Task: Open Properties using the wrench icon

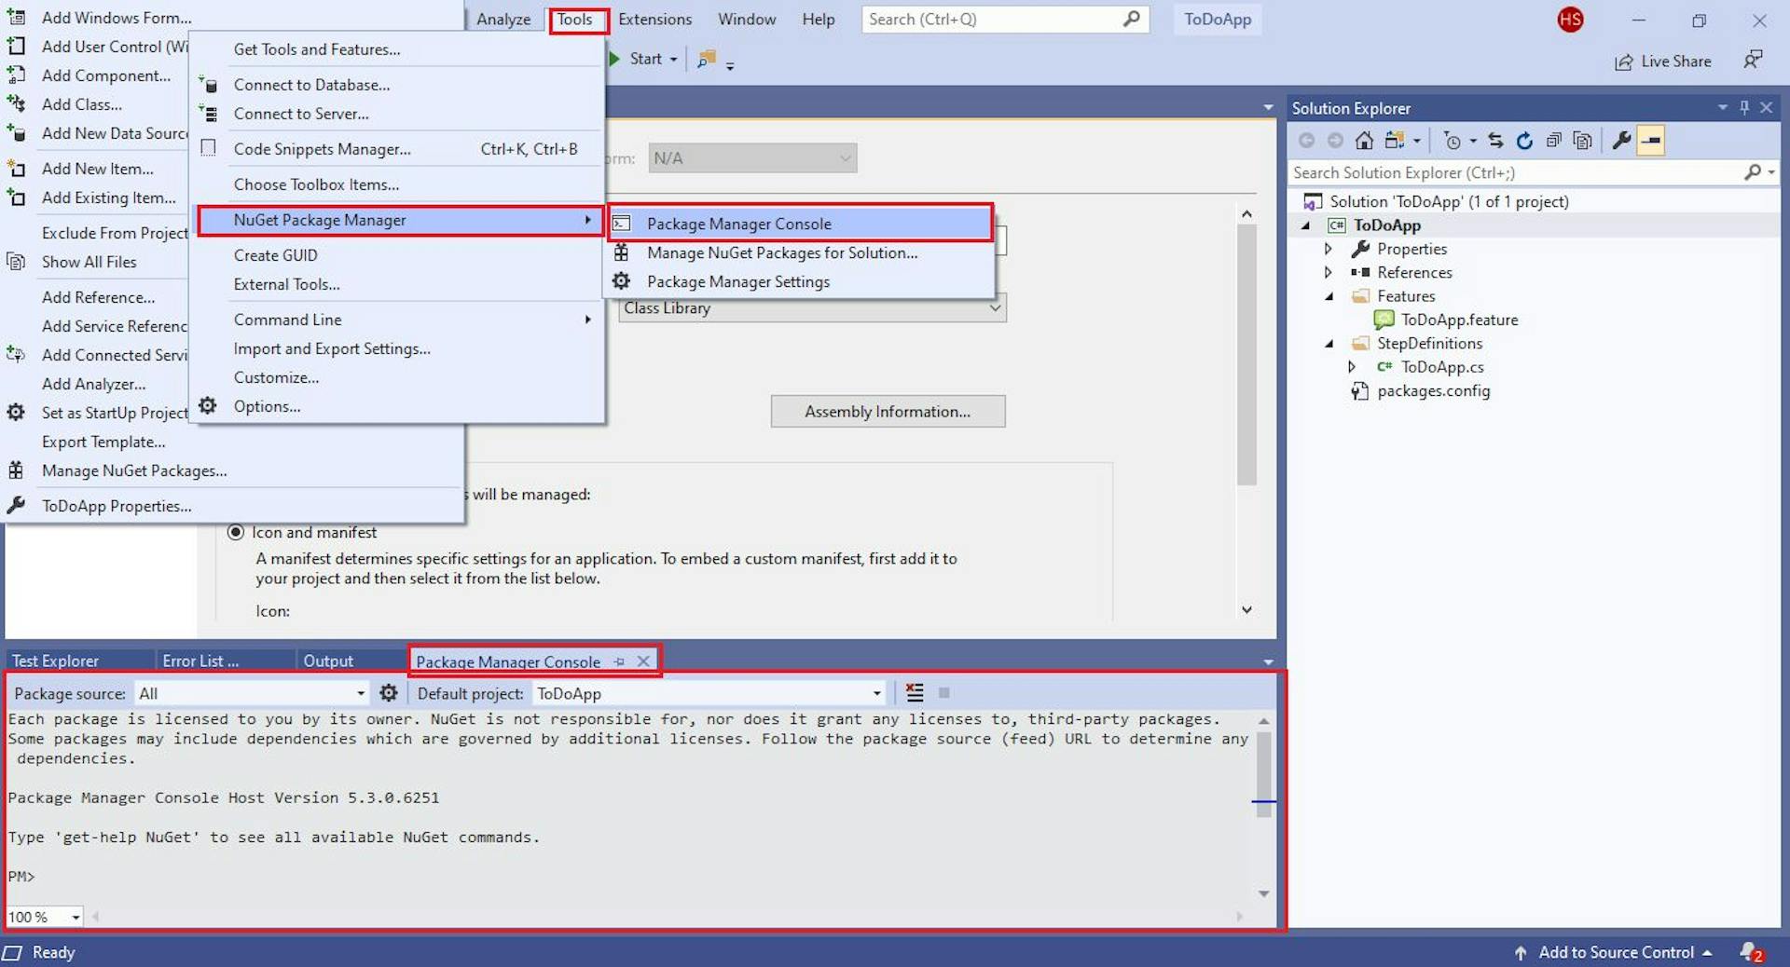Action: tap(1620, 140)
